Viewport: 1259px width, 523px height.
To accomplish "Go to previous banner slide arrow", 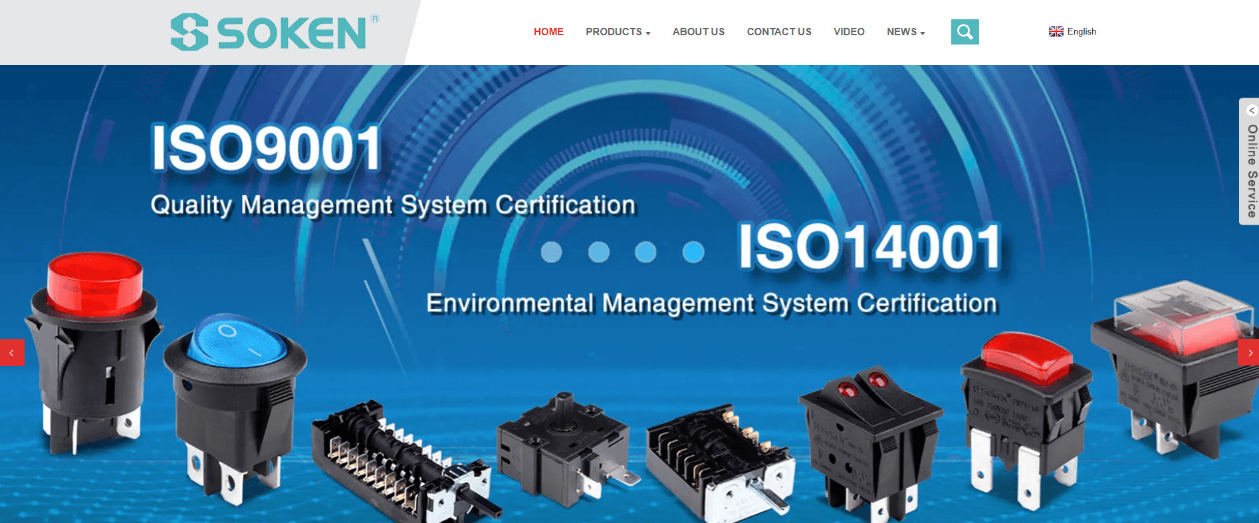I will tap(12, 353).
